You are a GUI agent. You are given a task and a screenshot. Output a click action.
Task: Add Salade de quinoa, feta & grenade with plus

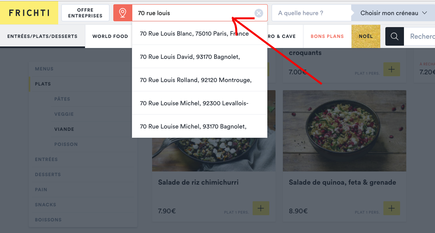[x=392, y=208]
